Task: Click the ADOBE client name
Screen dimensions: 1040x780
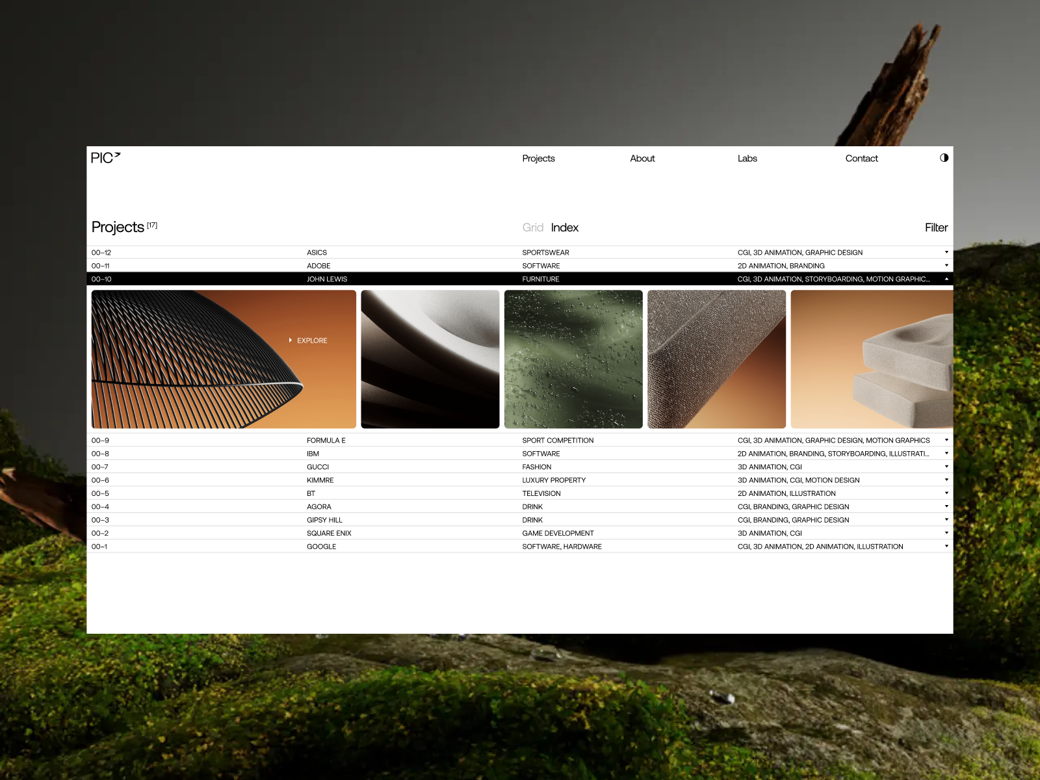Action: pyautogui.click(x=318, y=266)
